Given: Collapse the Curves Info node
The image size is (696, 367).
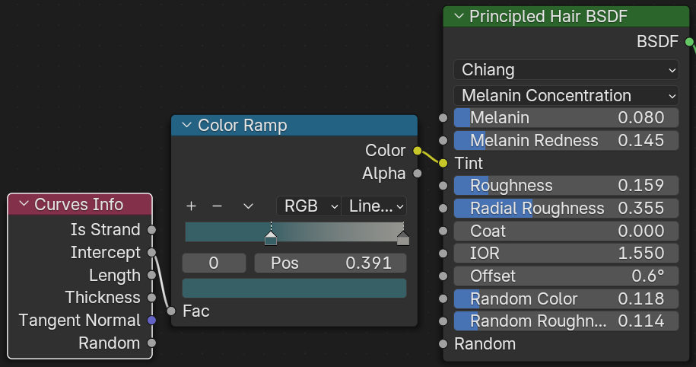Looking at the screenshot, I should tap(23, 204).
